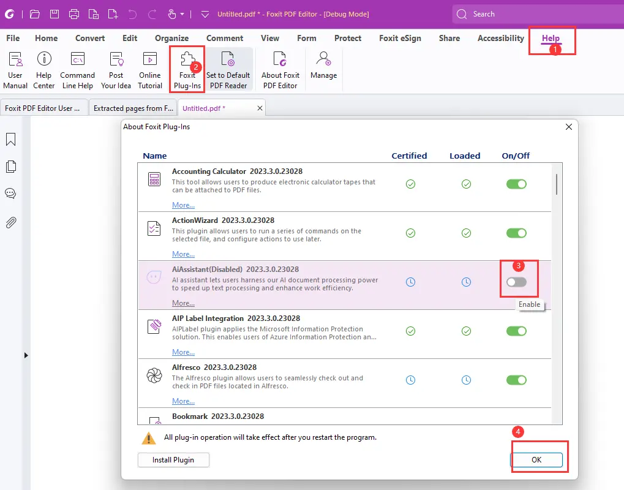Viewport: 624px width, 490px height.
Task: Open About Foxit PDF Editor
Action: 280,69
